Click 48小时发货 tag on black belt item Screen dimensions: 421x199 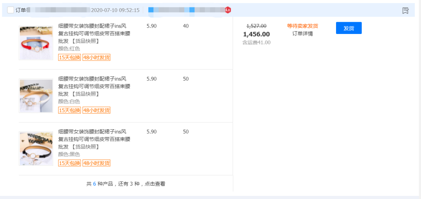point(96,163)
